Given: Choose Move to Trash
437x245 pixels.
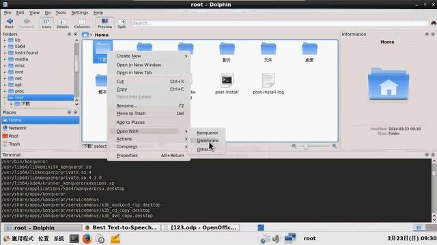Looking at the screenshot, I should pyautogui.click(x=149, y=114).
